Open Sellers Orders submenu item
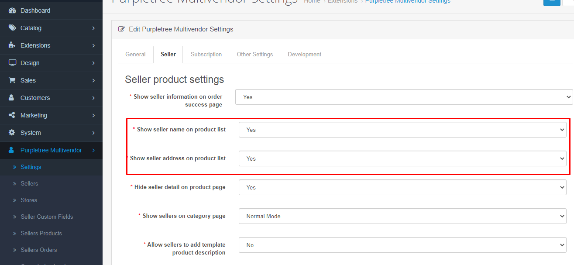574x265 pixels. [x=51, y=250]
